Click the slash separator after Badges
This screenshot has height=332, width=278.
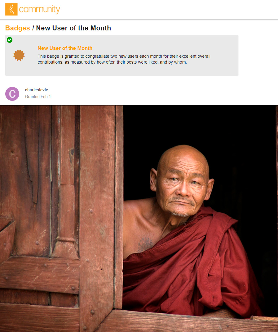pyautogui.click(x=33, y=28)
